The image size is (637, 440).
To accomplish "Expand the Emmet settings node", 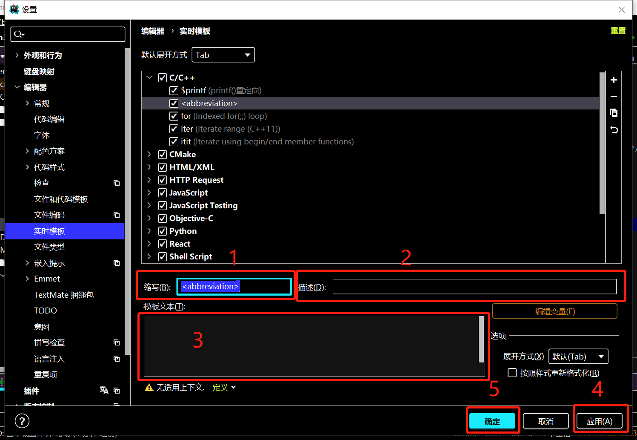I will tap(27, 279).
